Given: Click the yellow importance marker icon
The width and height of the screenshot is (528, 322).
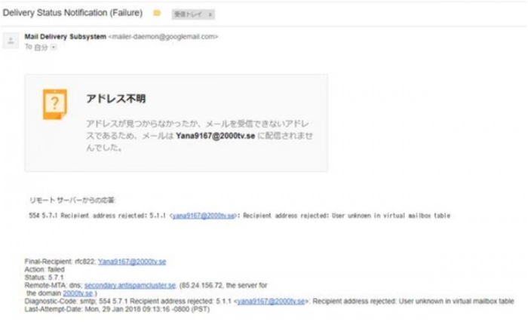Looking at the screenshot, I should [157, 14].
